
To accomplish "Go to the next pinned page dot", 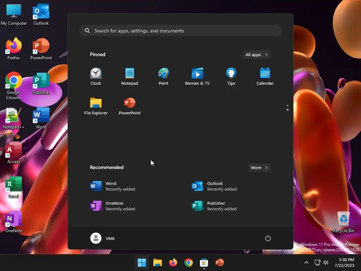I will click(288, 110).
